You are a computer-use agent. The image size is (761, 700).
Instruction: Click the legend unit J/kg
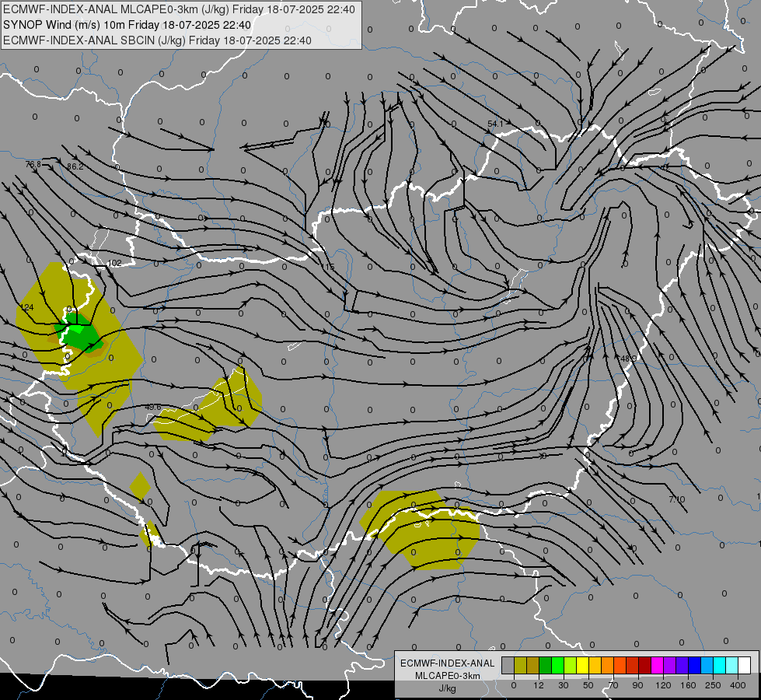(x=448, y=688)
